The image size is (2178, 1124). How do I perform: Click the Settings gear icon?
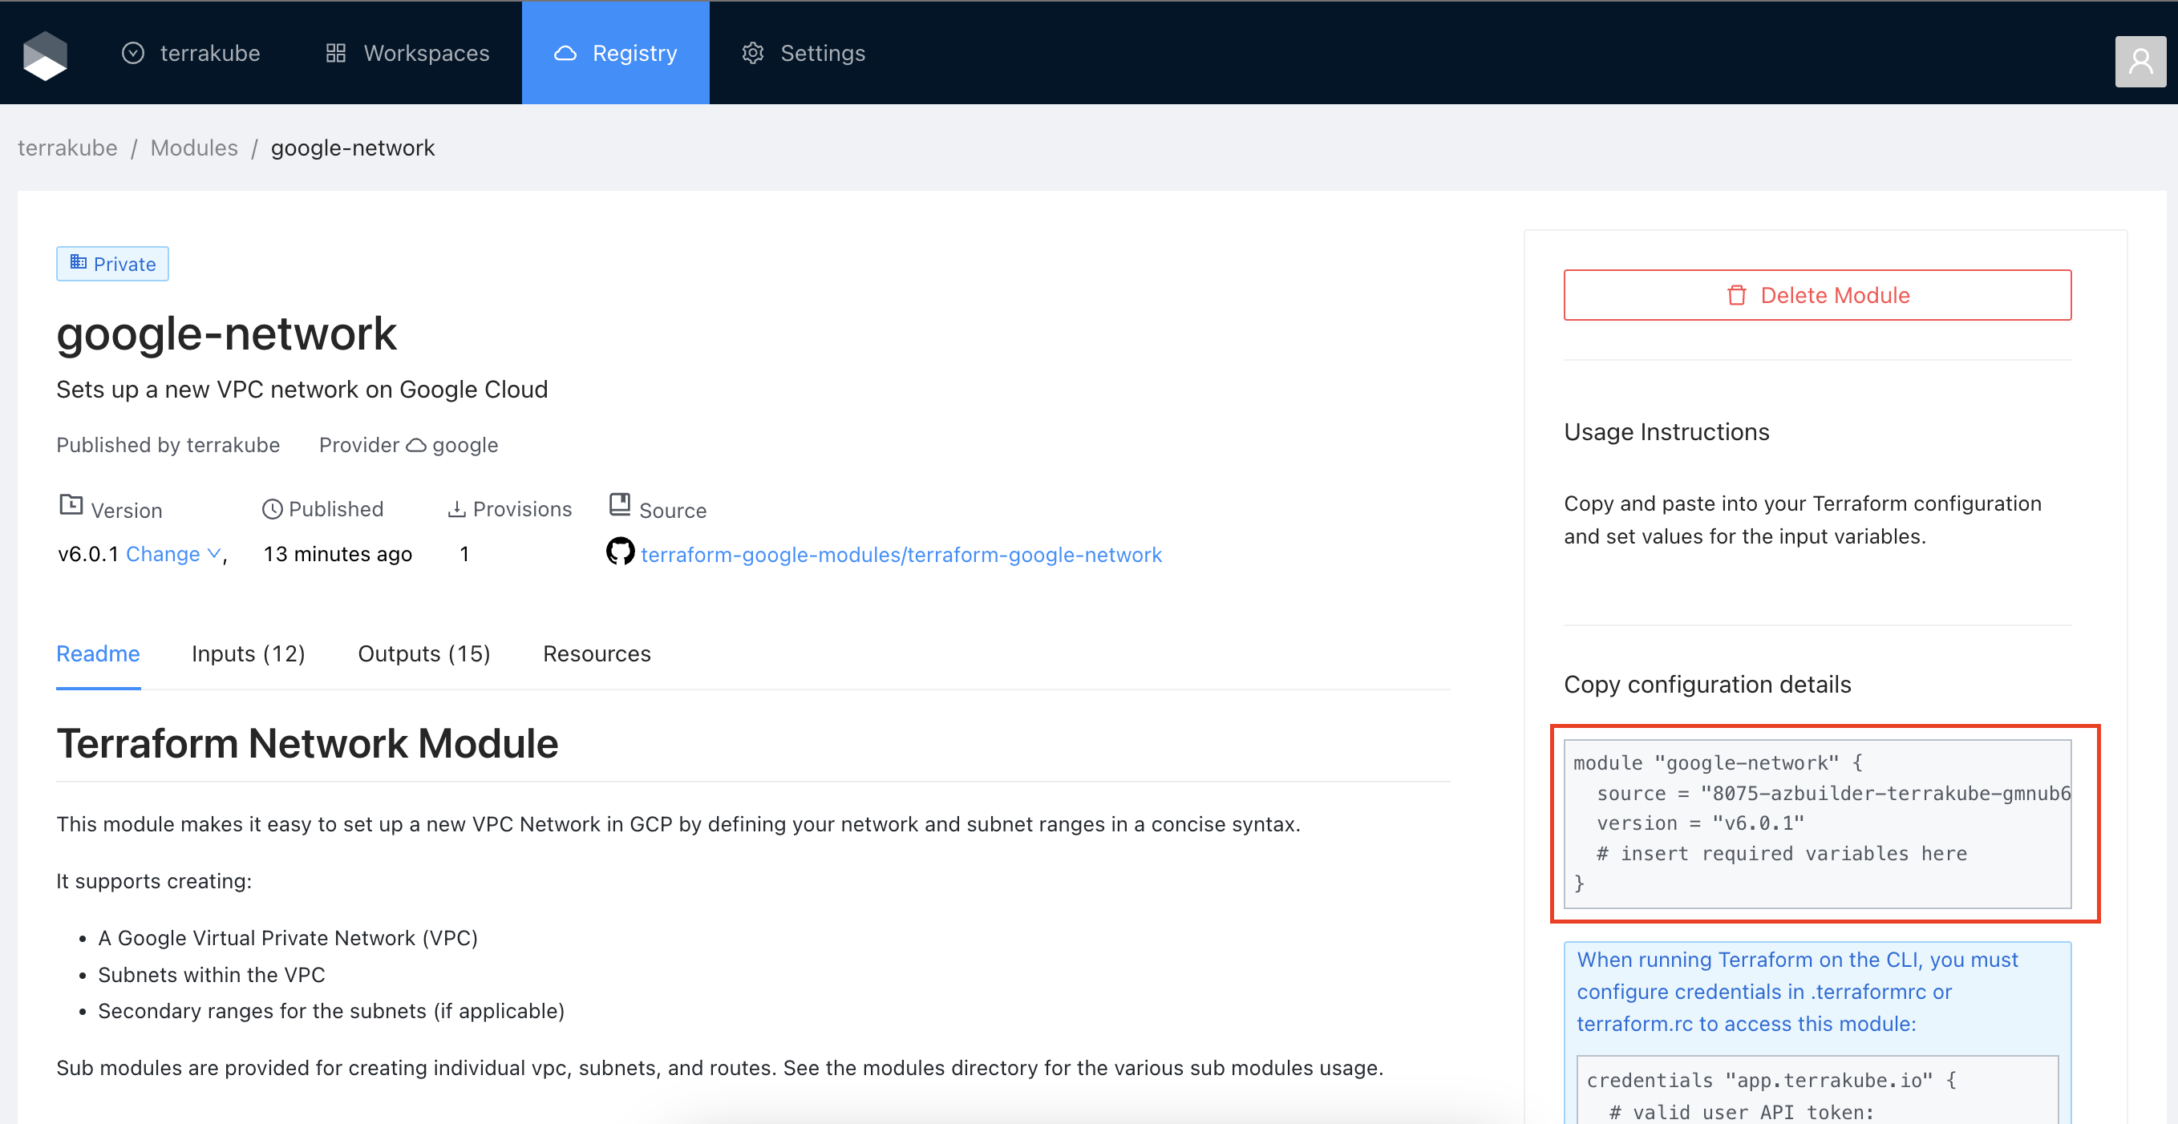tap(752, 53)
